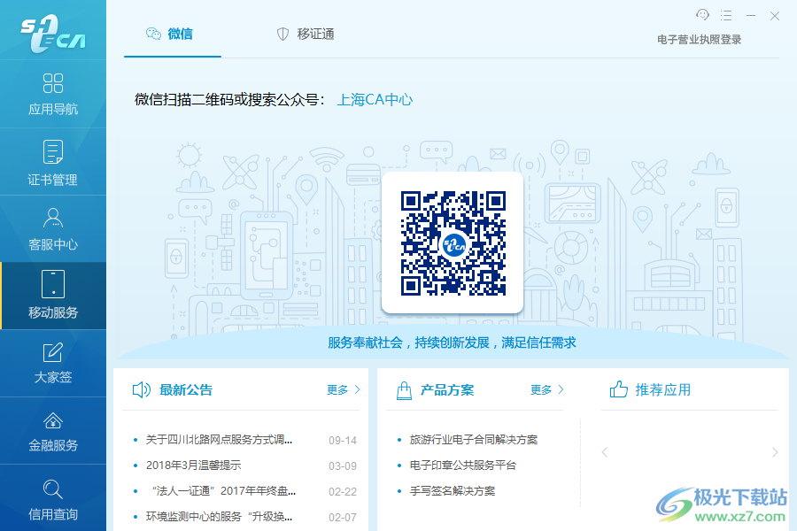Close the application window
797x531 pixels.
click(775, 16)
